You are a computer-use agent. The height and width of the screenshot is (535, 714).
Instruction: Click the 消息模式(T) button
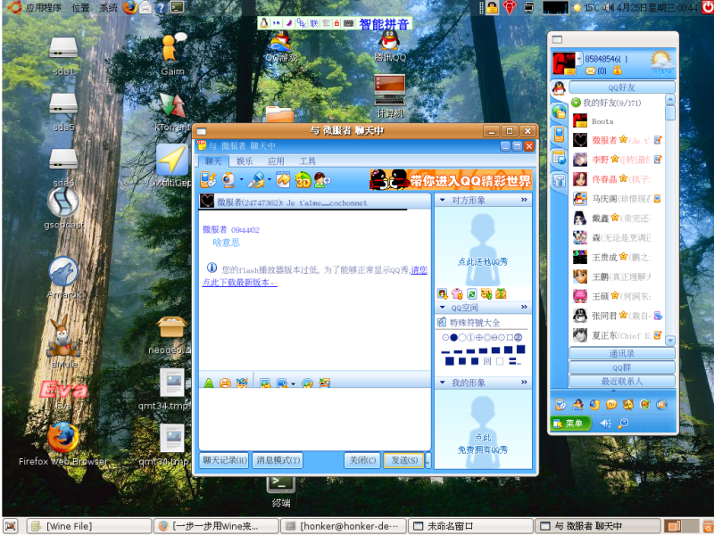click(x=278, y=460)
